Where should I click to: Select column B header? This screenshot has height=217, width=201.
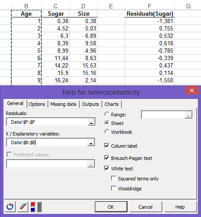point(26,6)
